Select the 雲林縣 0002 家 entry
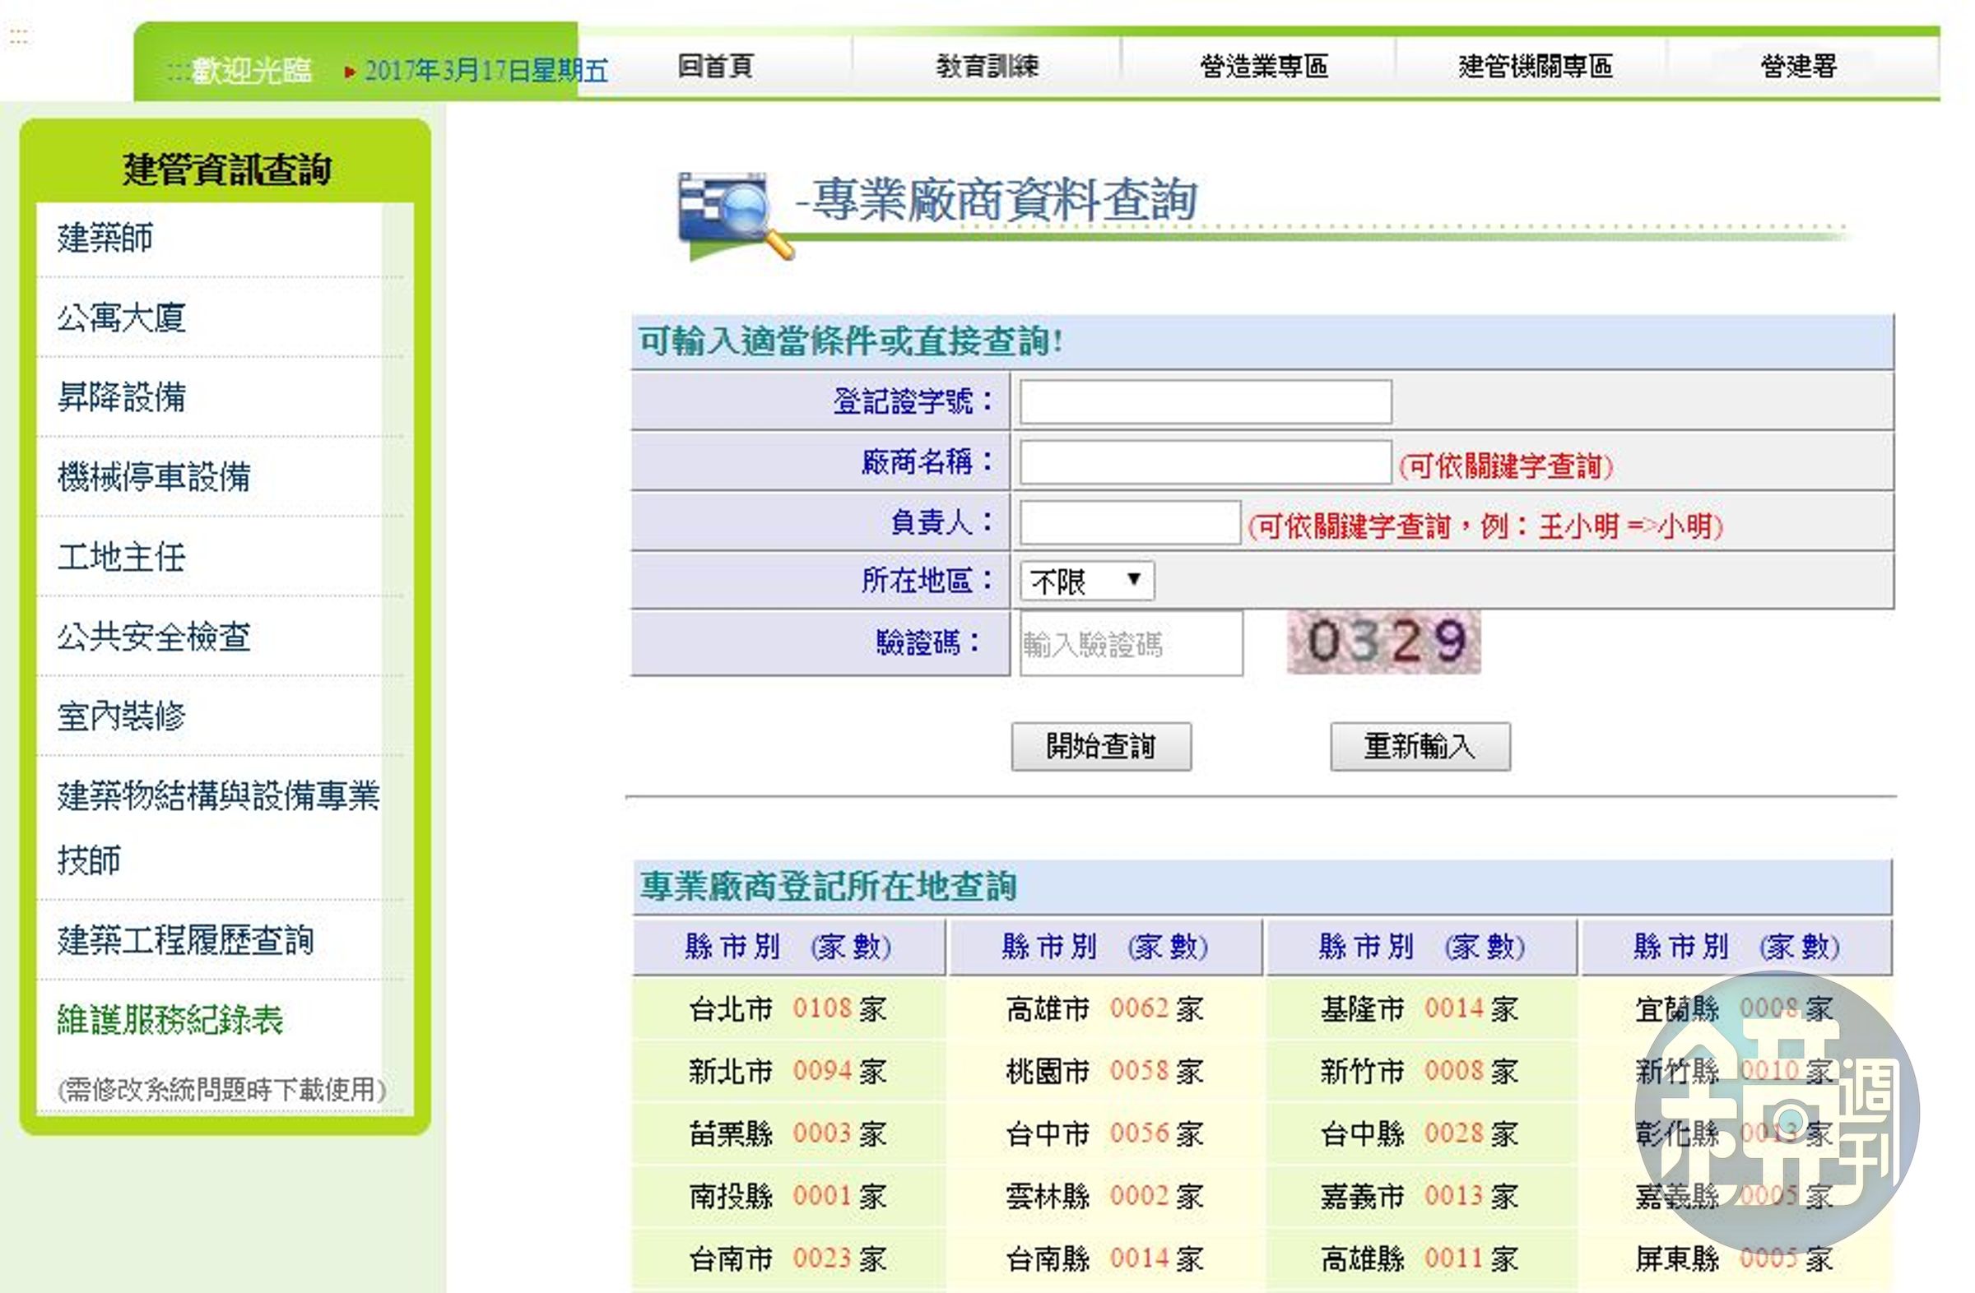Image resolution: width=1975 pixels, height=1293 pixels. coord(1104,1196)
